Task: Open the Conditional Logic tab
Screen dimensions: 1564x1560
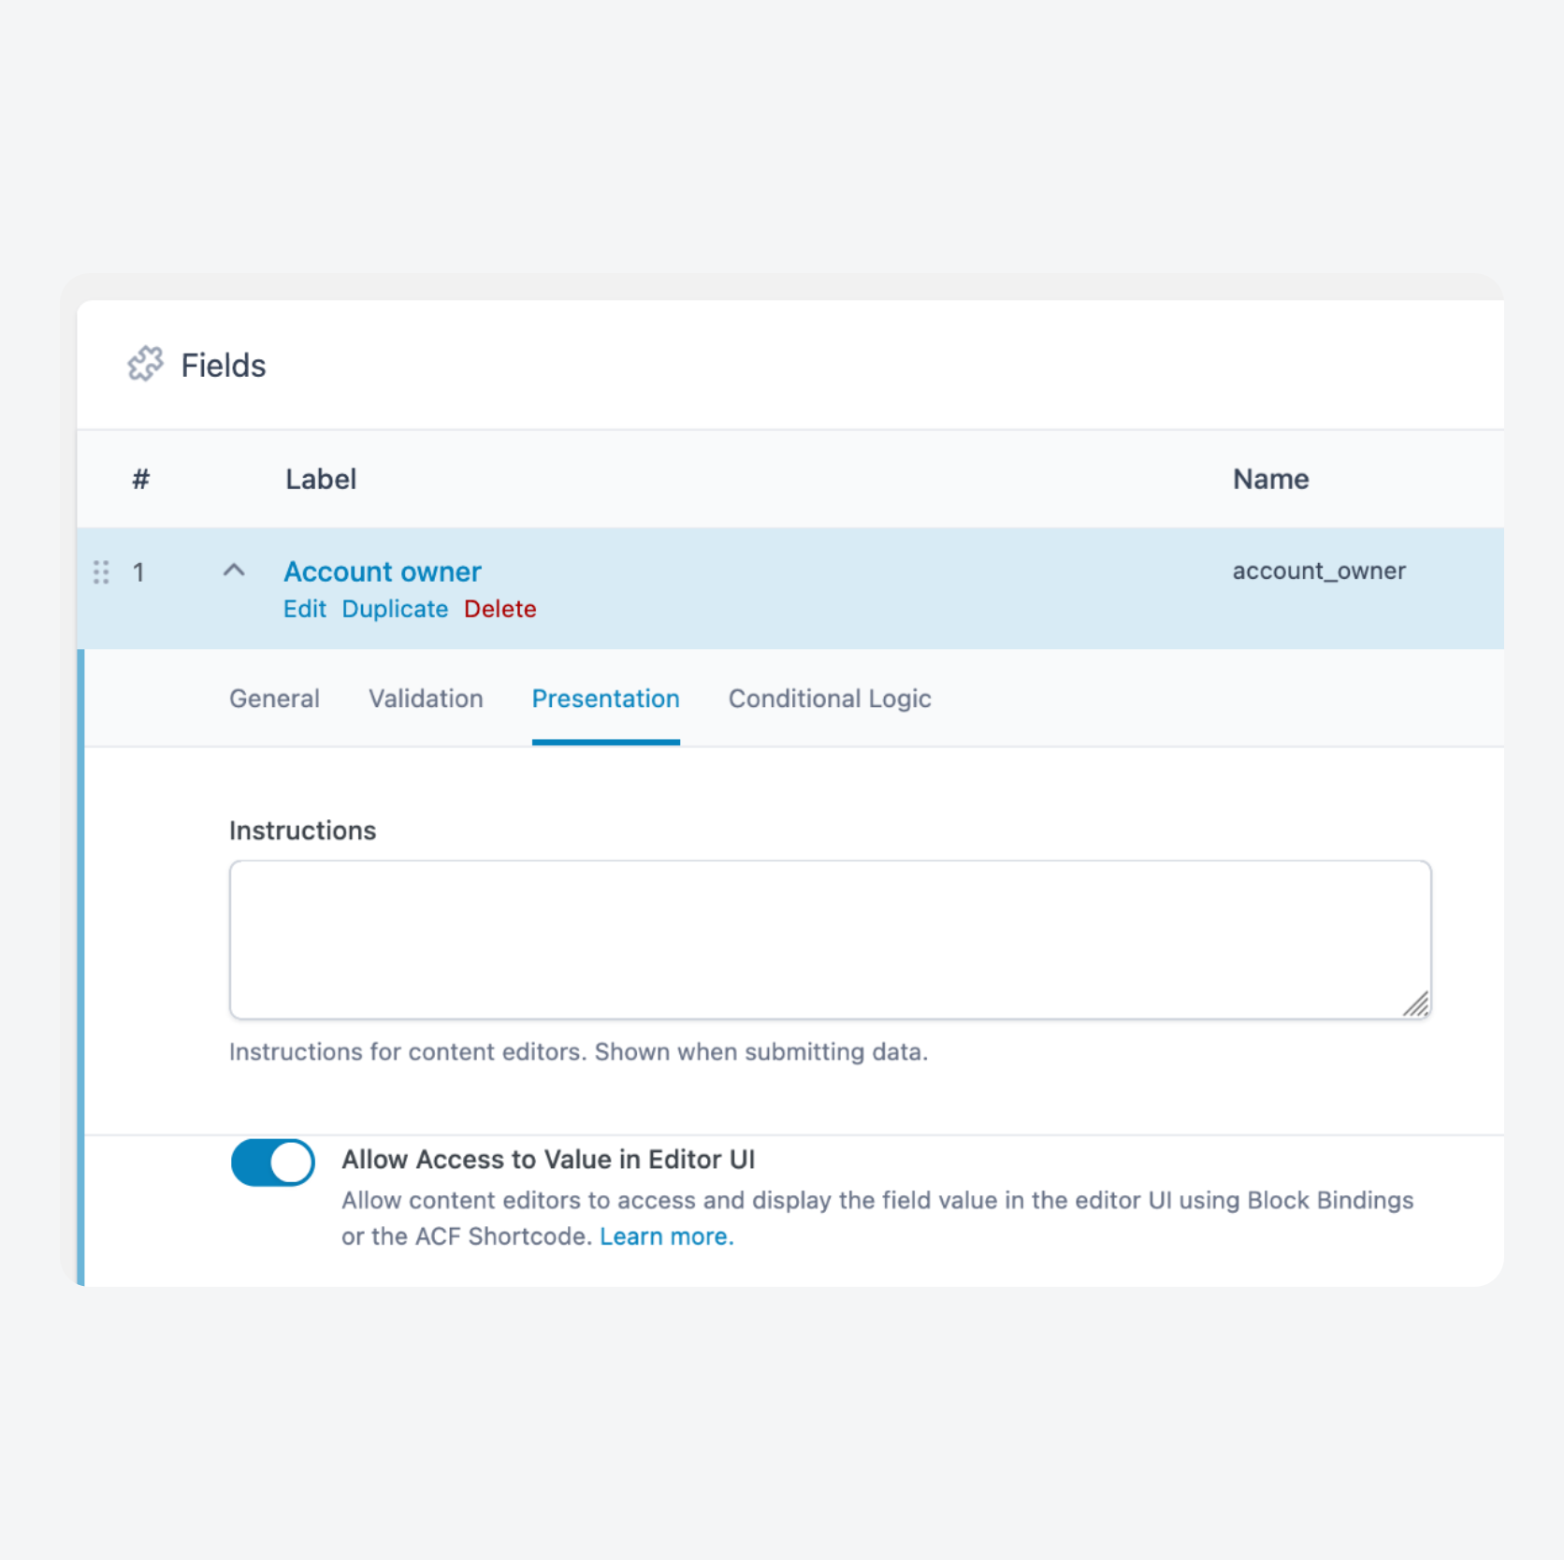Action: 829,699
